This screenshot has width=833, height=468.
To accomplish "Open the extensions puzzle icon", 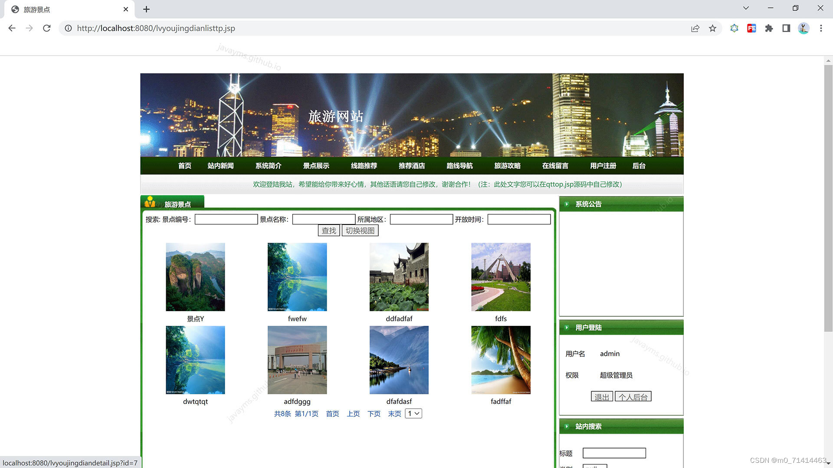I will [769, 28].
